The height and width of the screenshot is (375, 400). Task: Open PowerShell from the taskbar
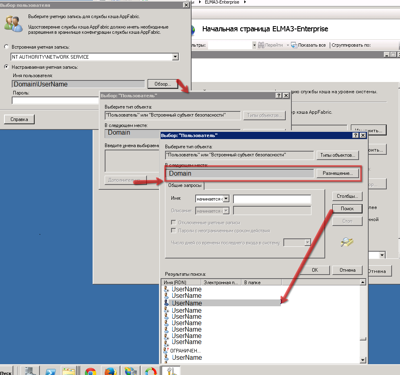pyautogui.click(x=50, y=371)
